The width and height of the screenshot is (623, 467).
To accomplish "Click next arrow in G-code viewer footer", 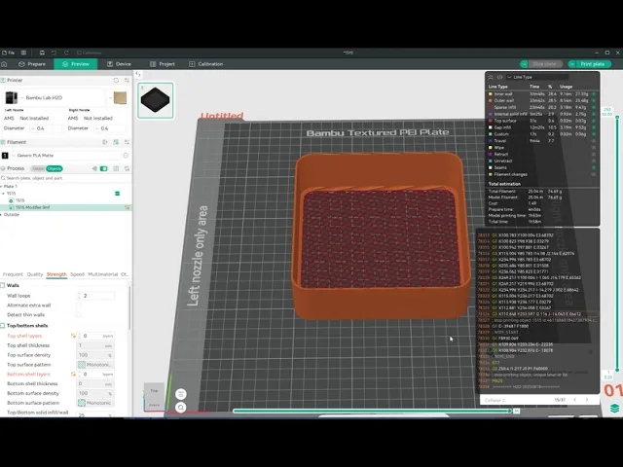I will coord(587,400).
